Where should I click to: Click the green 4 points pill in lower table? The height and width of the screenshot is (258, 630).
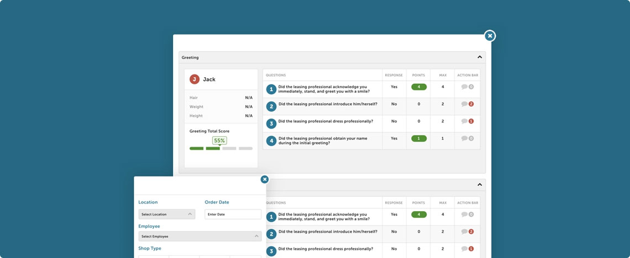(419, 214)
